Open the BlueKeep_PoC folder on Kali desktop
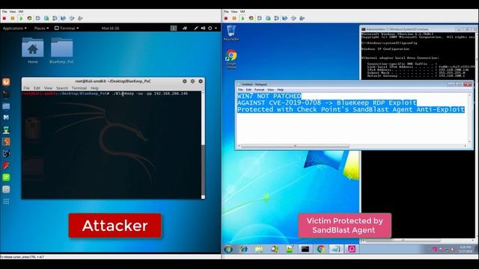 point(61,50)
